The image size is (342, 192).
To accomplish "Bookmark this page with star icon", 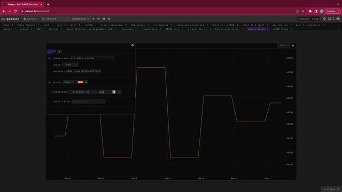I will point(303,11).
